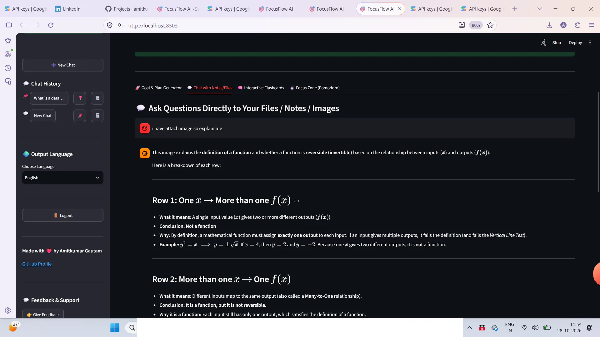
Task: Open Streamlit three-dot main menu
Action: coord(590,42)
